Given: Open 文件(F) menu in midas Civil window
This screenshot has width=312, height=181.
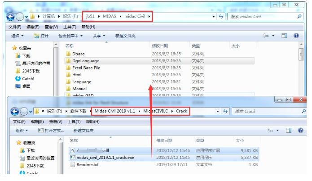Looking at the screenshot, I should (x=15, y=27).
